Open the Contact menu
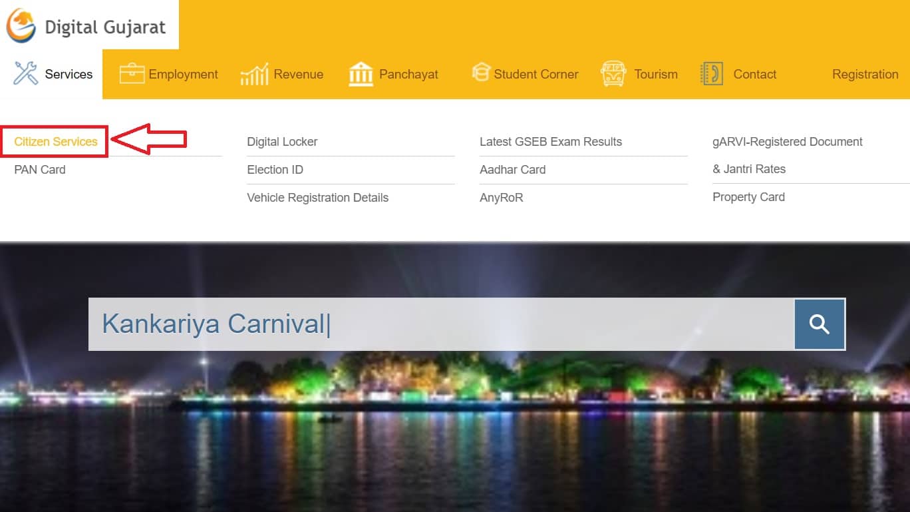The height and width of the screenshot is (512, 910). (754, 75)
